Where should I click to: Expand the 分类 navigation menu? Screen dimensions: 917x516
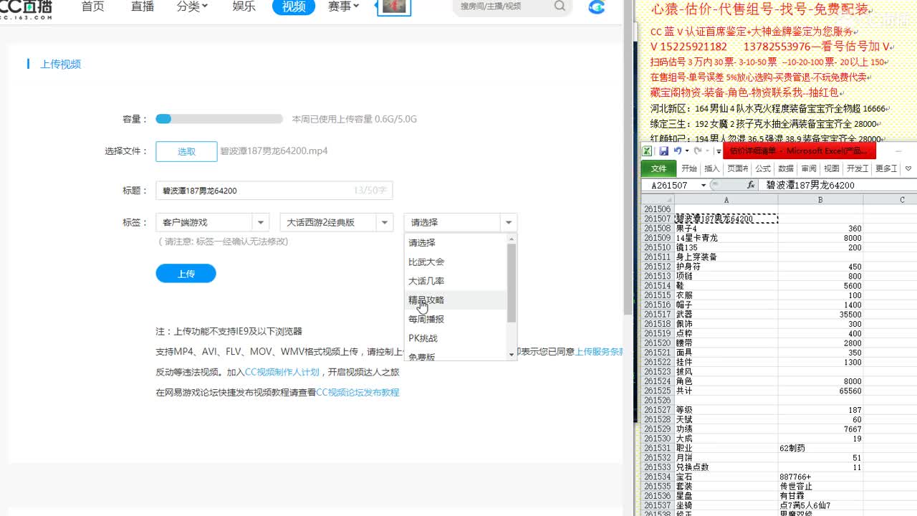coord(192,6)
